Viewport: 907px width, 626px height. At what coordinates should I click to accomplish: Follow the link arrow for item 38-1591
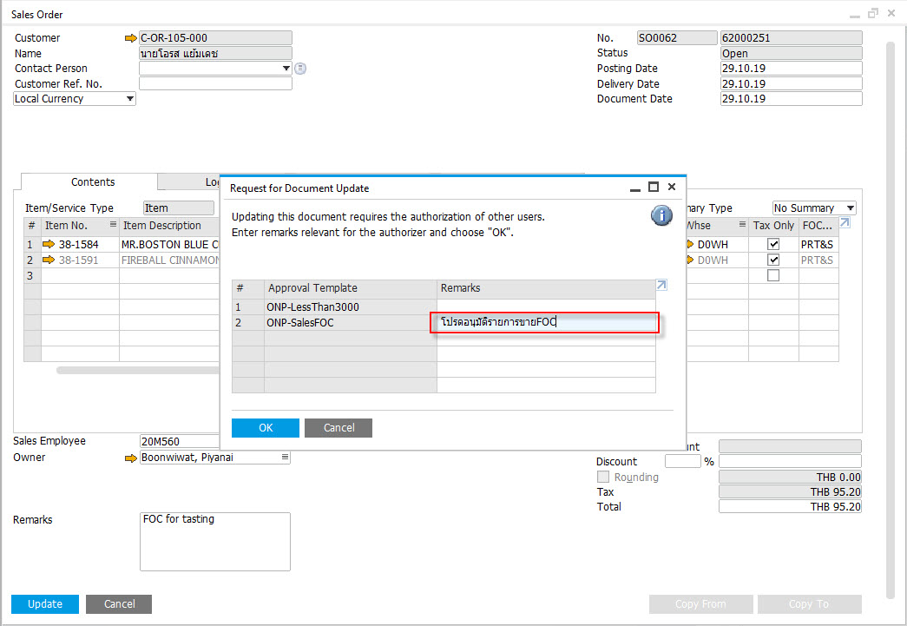[49, 260]
